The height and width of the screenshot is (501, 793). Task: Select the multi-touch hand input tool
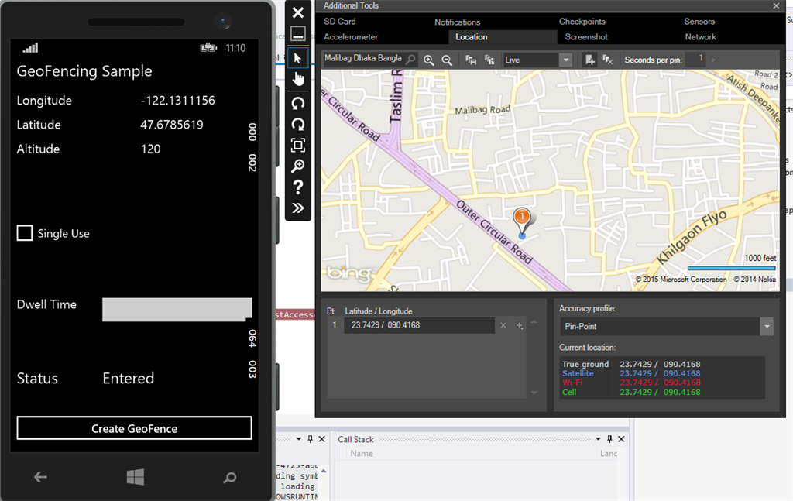coord(298,79)
